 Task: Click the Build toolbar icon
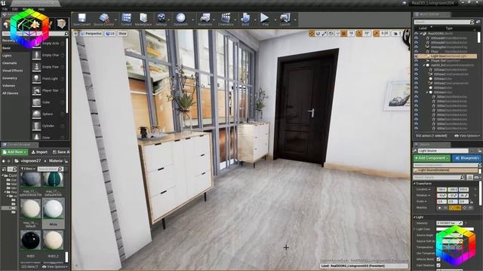click(x=245, y=20)
